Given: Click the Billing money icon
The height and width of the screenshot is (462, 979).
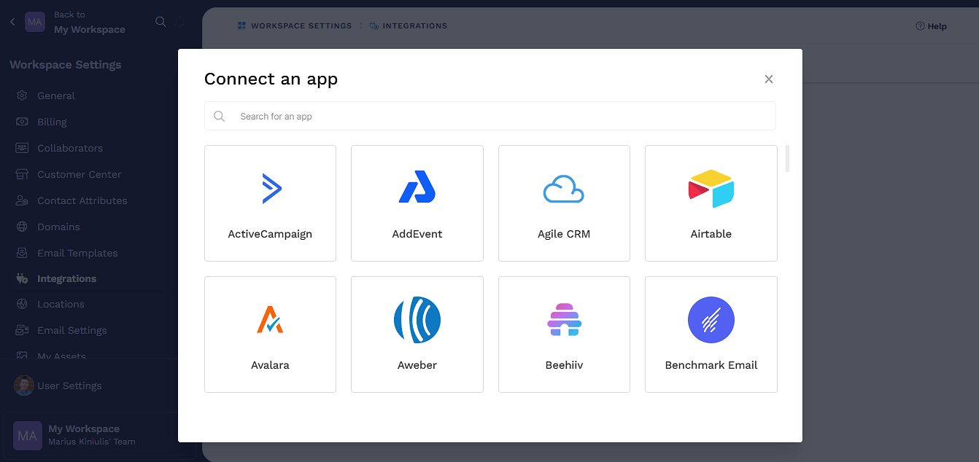Looking at the screenshot, I should 23,122.
